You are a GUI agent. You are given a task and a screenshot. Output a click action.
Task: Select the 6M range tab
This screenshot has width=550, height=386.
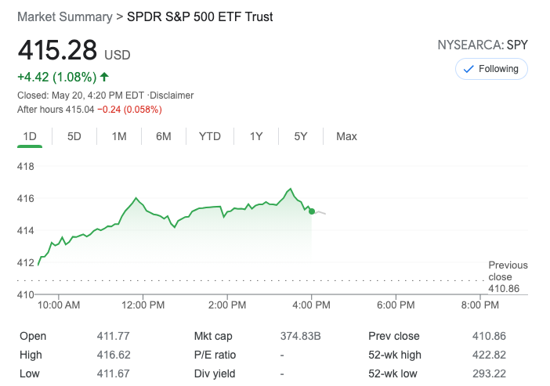click(x=164, y=136)
